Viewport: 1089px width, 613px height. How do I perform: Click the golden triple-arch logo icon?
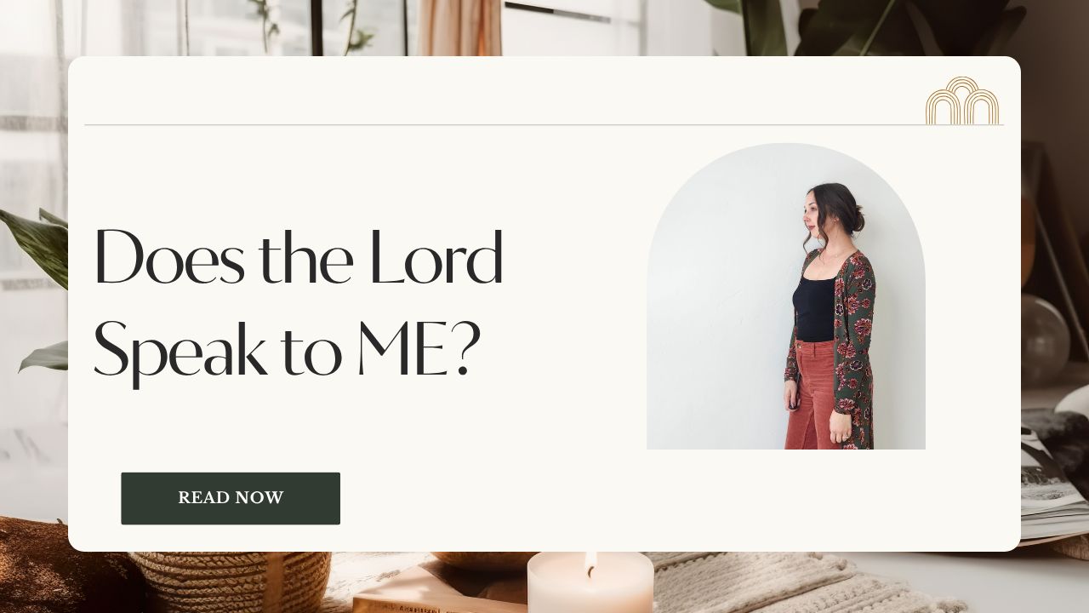962,100
